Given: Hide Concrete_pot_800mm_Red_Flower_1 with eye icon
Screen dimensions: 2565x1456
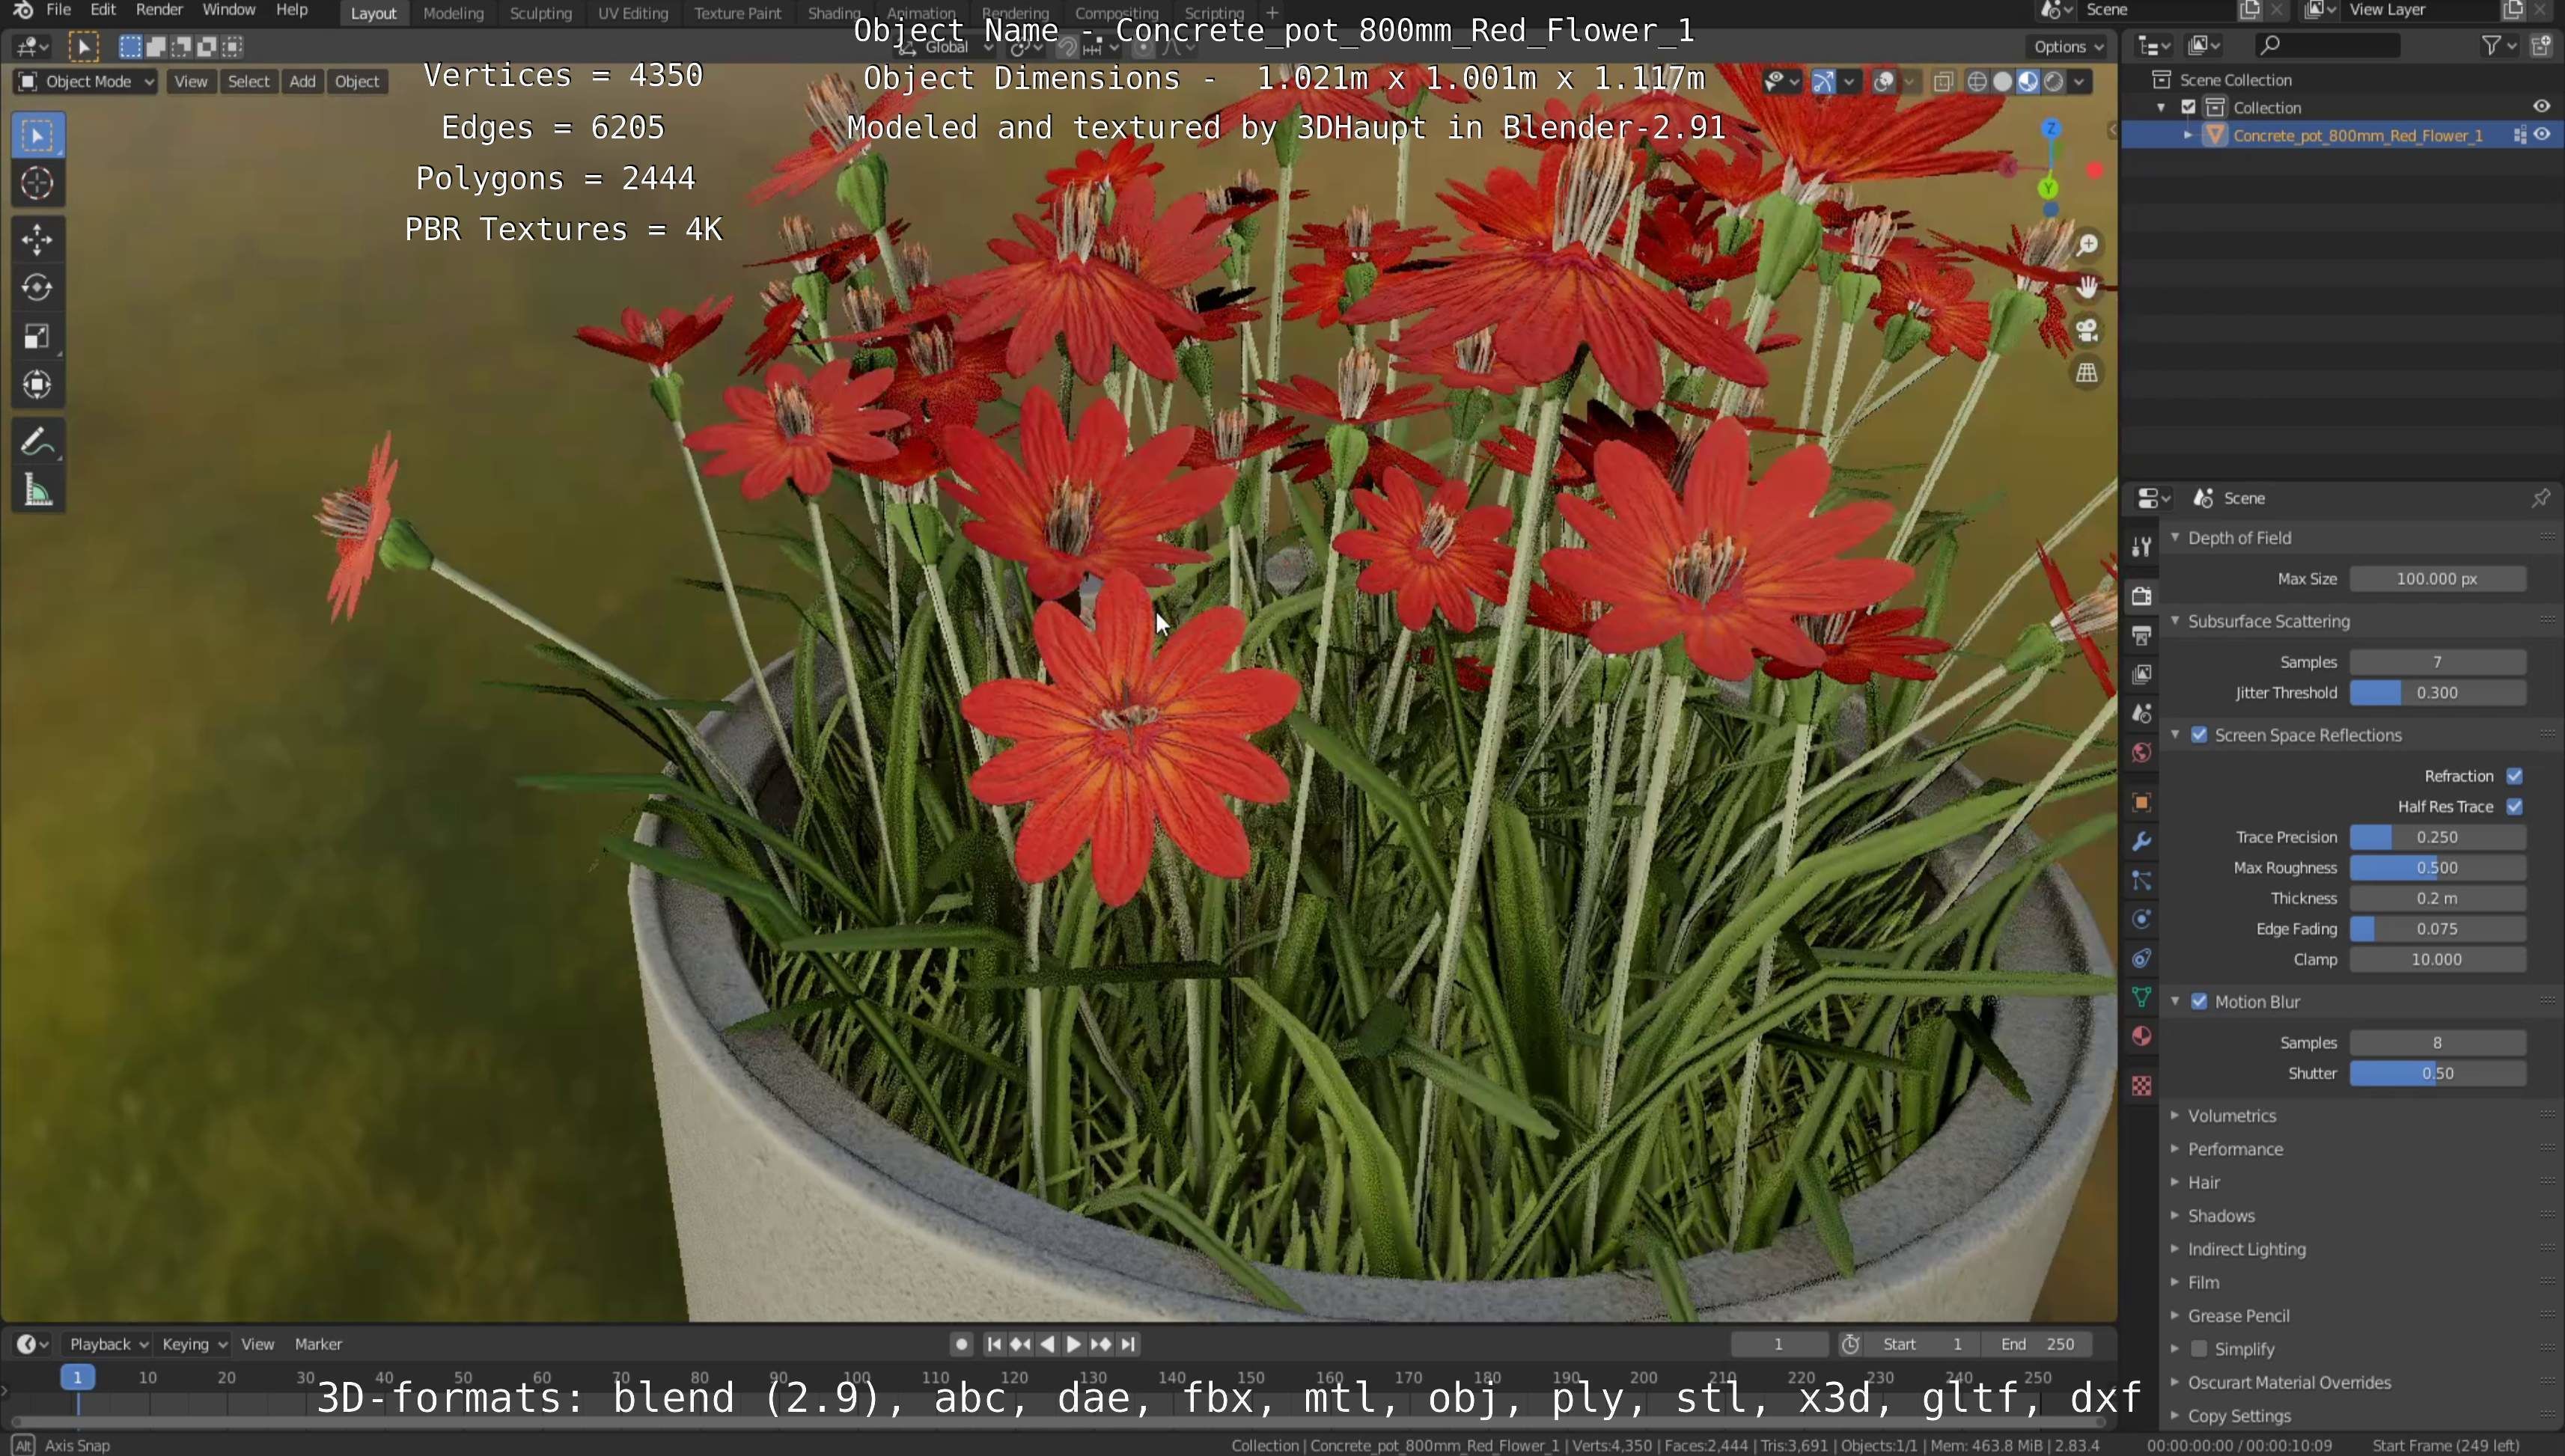Looking at the screenshot, I should (2542, 135).
